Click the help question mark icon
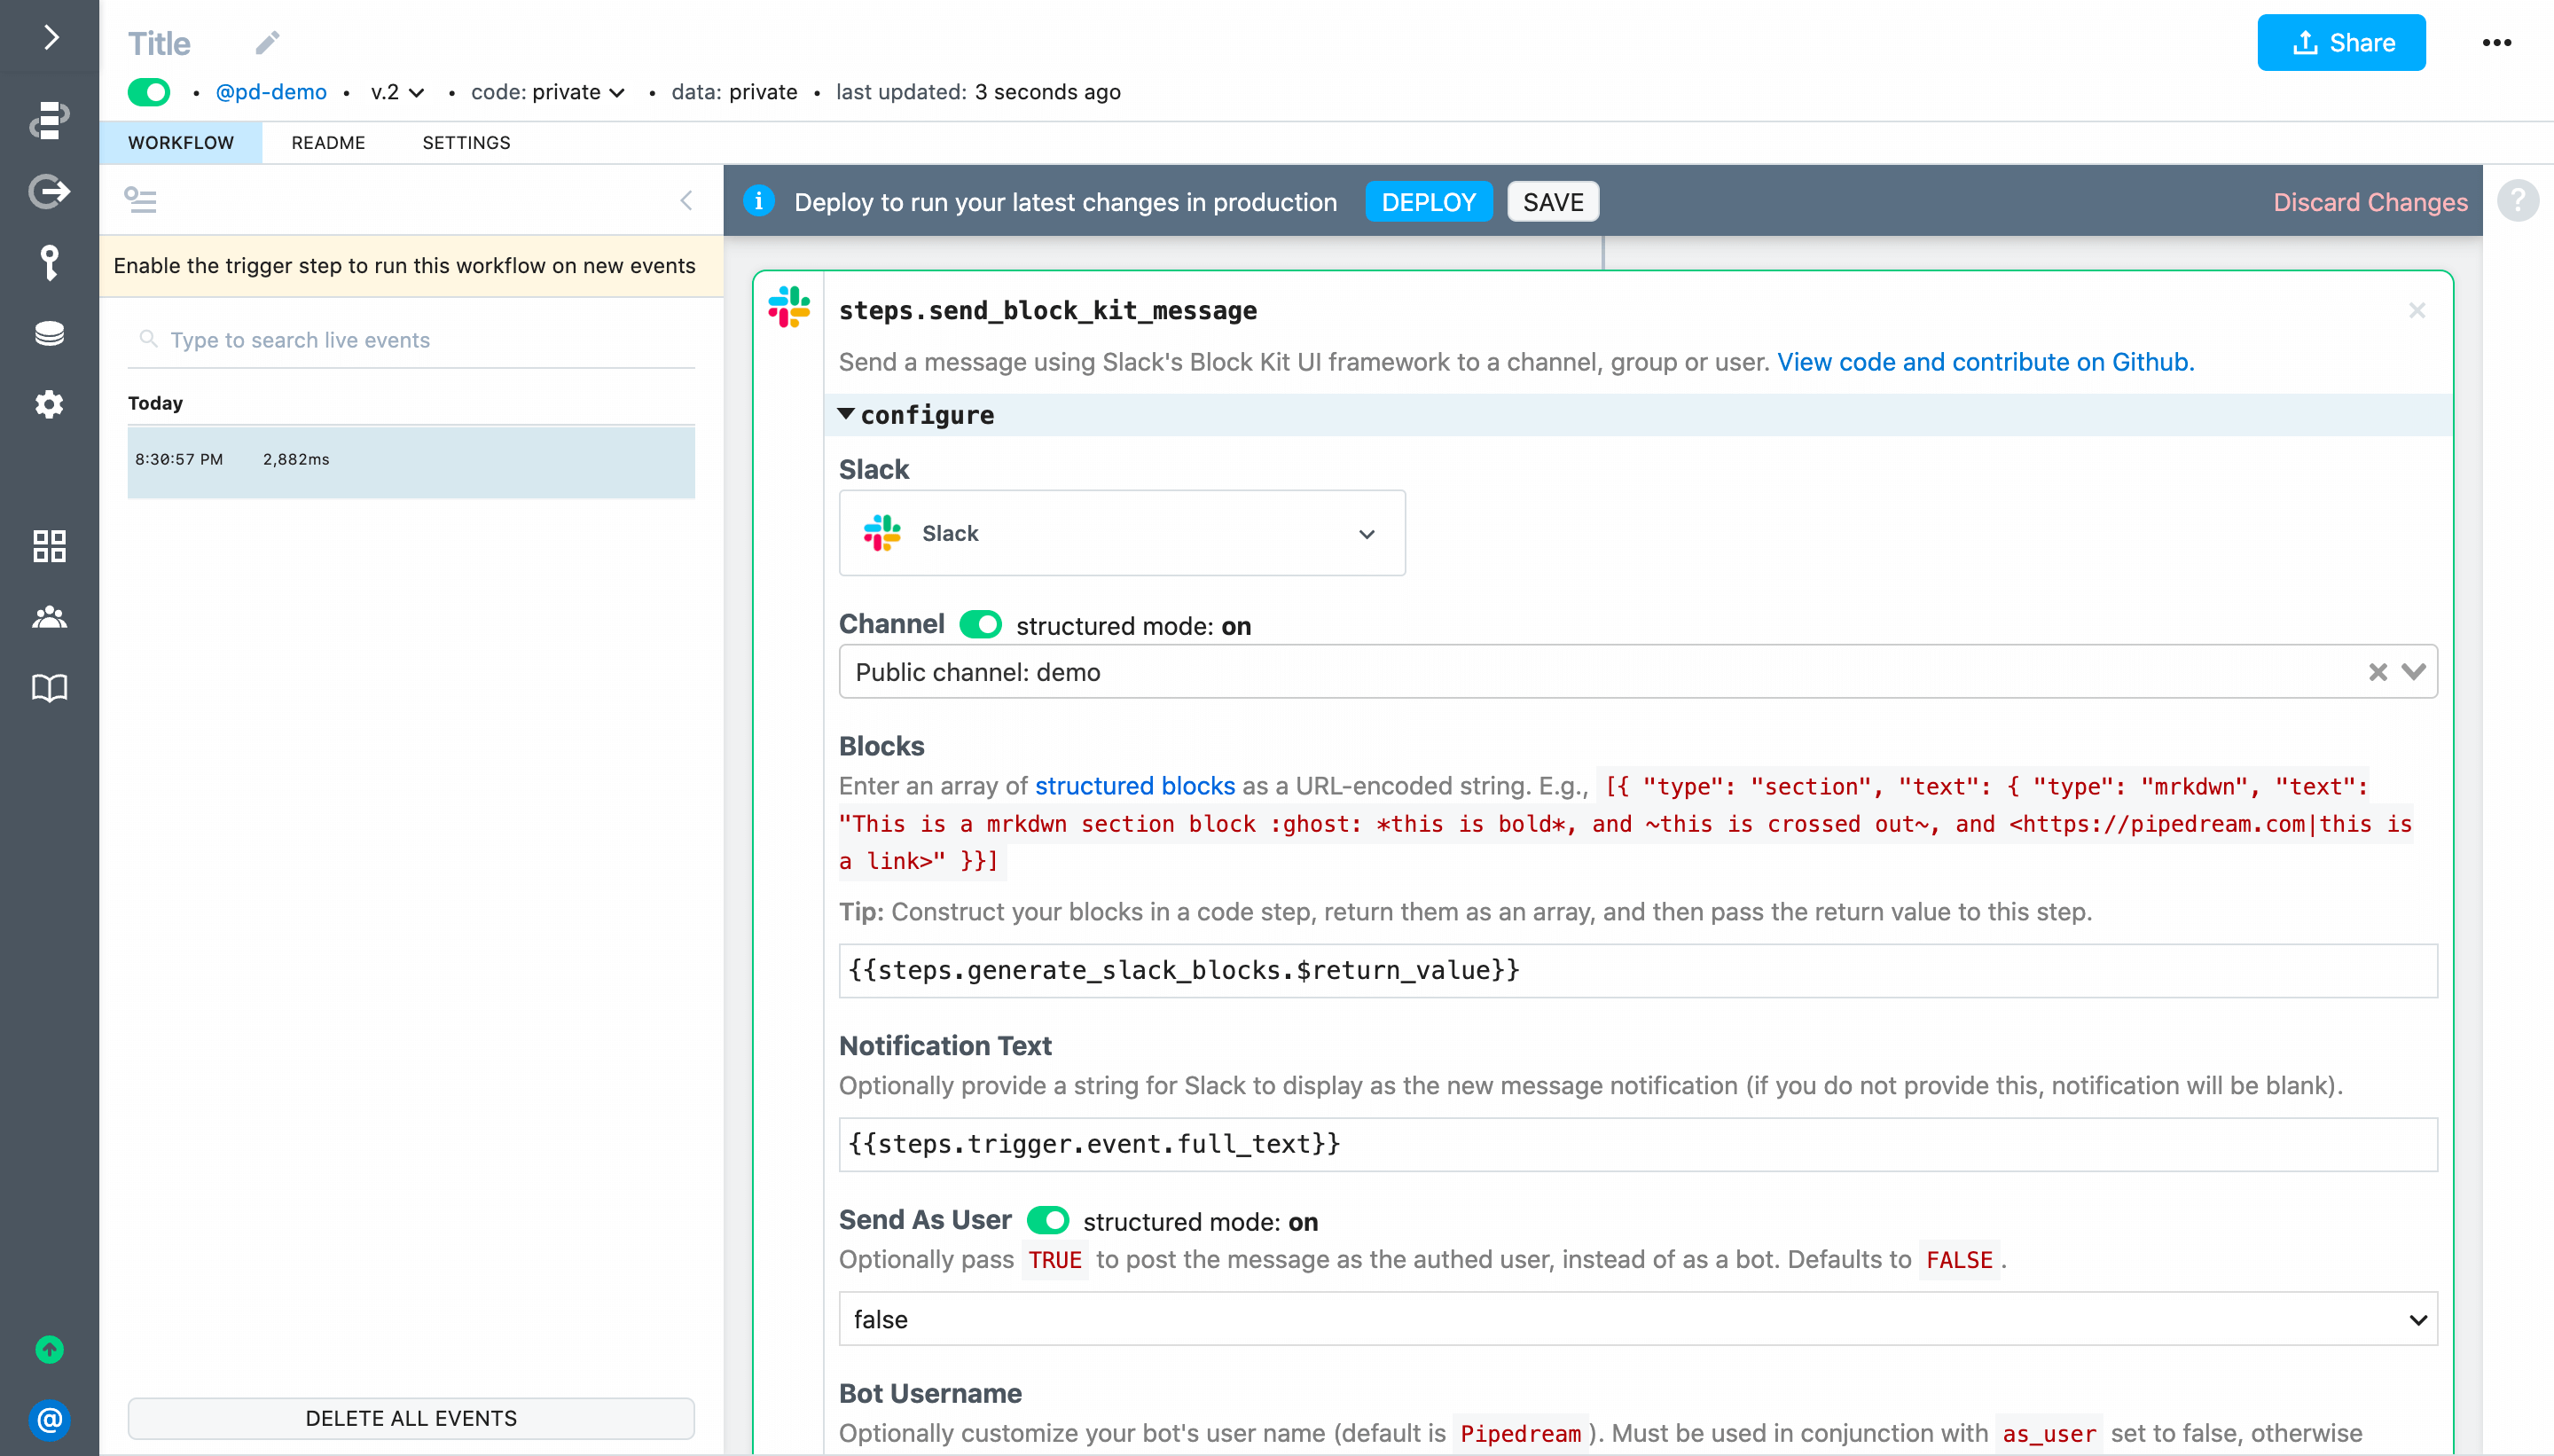The width and height of the screenshot is (2554, 1456). pyautogui.click(x=2518, y=201)
